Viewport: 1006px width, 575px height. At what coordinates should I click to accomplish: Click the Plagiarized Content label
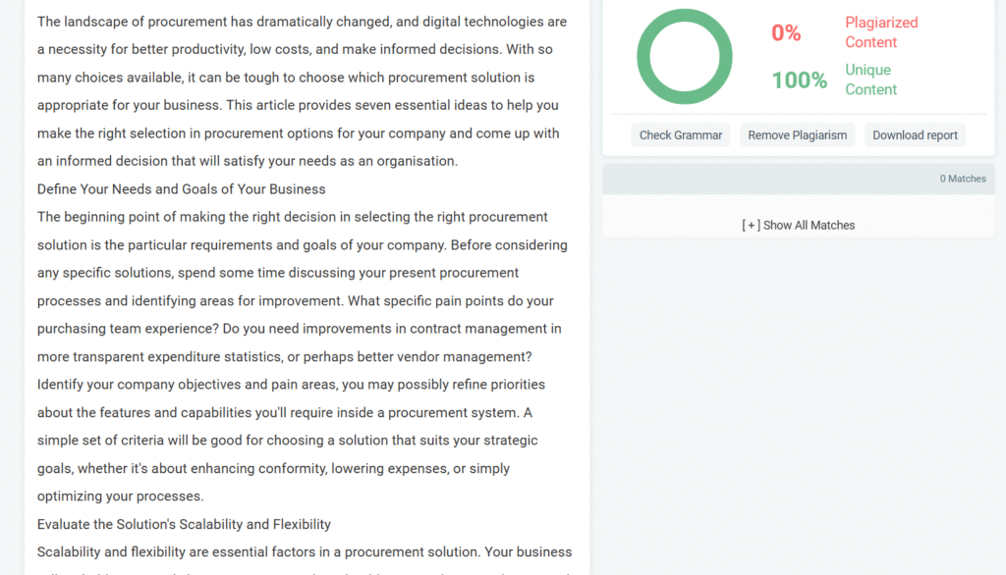[881, 32]
